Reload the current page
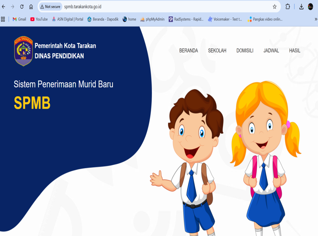The height and width of the screenshot is (236, 318). pos(22,7)
